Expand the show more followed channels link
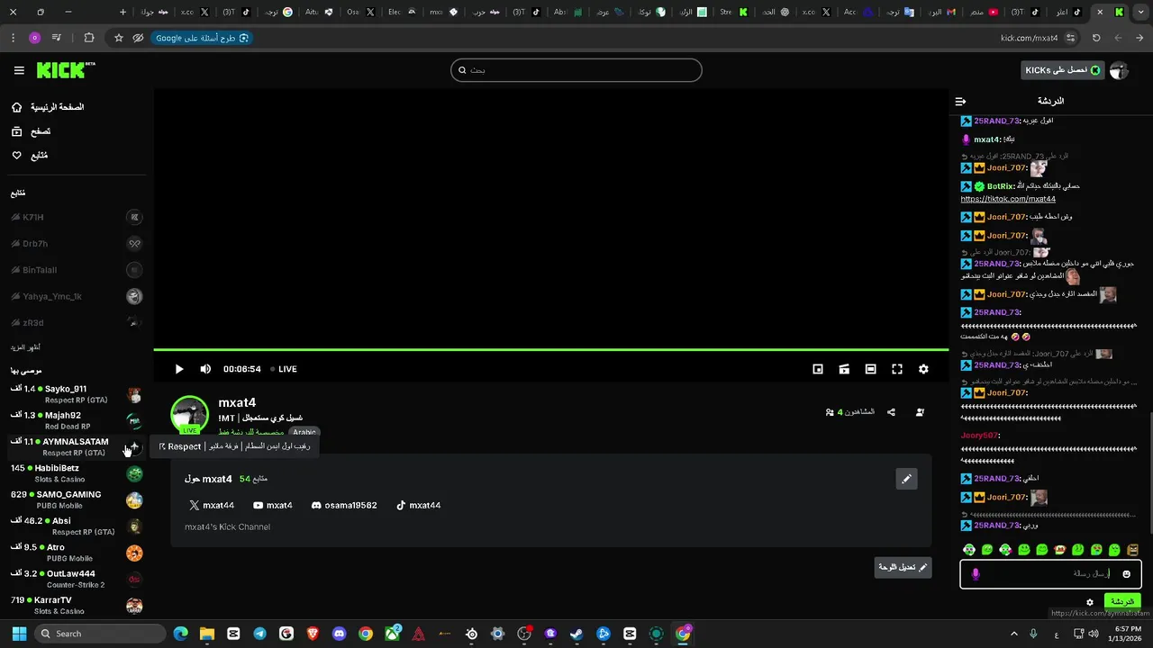Viewport: 1153px width, 648px height. pyautogui.click(x=25, y=347)
